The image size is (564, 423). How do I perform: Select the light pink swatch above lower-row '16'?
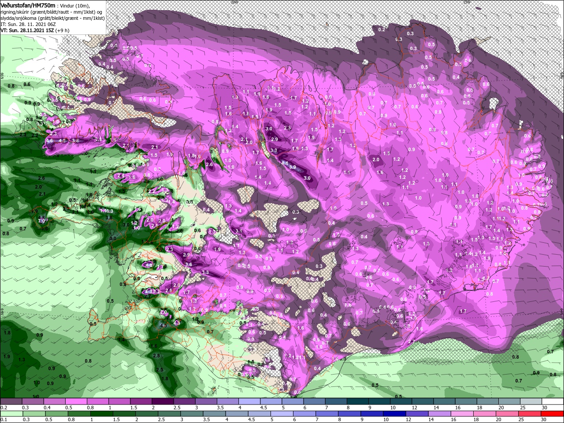pos(462,414)
